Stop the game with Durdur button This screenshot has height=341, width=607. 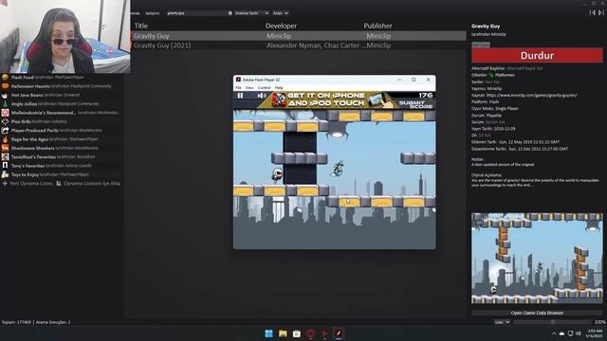537,55
